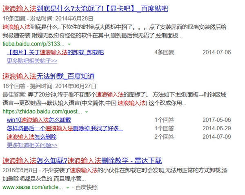Open 关于速浪输入法的卸载_卸载吧 post link
Screen dimensions: 245x195
pyautogui.click(x=55, y=53)
